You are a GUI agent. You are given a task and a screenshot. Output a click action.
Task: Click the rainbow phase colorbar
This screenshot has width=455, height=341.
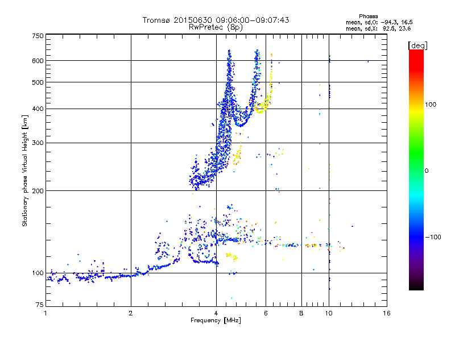(x=416, y=170)
